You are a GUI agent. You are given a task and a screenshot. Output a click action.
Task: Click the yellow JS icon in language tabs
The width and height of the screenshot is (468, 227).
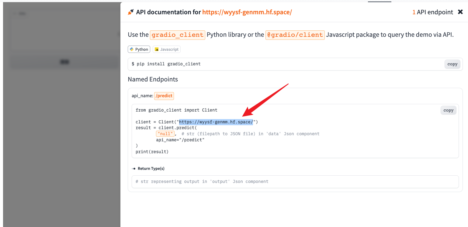pyautogui.click(x=157, y=49)
